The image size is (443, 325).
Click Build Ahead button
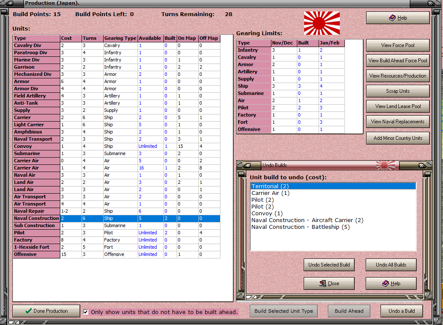pos(349,311)
